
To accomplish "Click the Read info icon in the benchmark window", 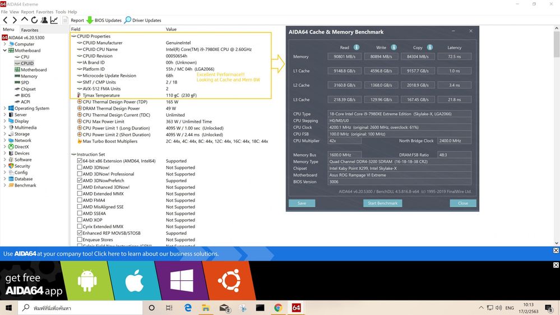I will point(357,47).
